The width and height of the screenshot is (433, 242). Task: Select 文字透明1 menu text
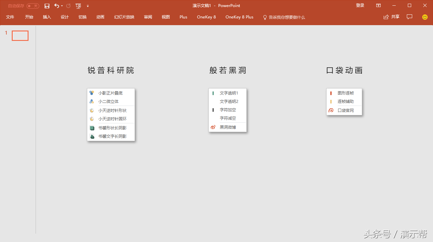tap(229, 93)
